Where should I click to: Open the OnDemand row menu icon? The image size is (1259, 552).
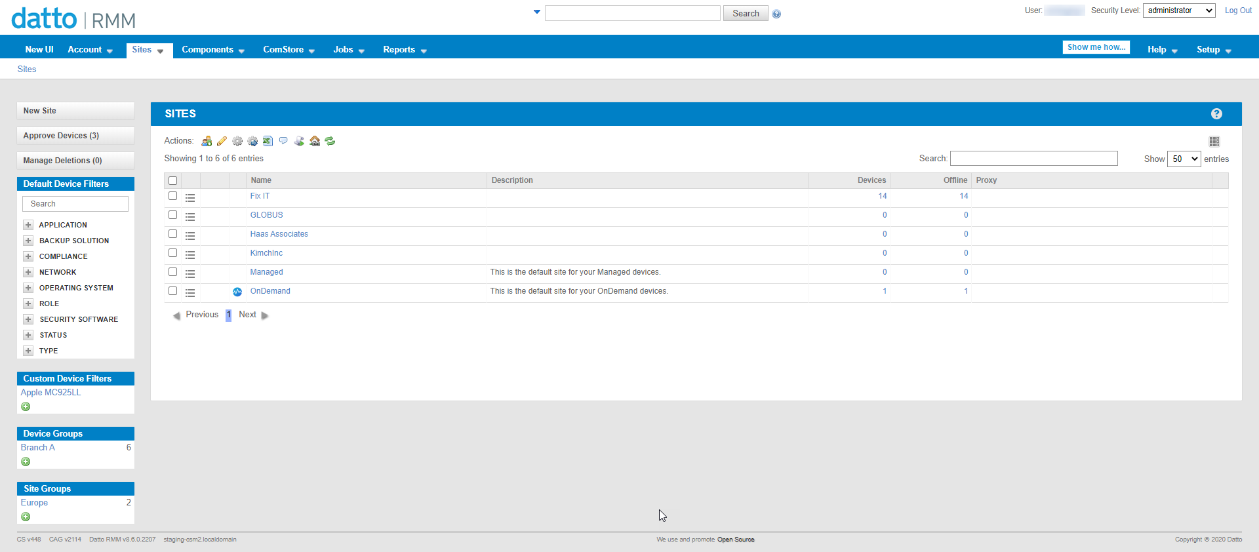190,292
